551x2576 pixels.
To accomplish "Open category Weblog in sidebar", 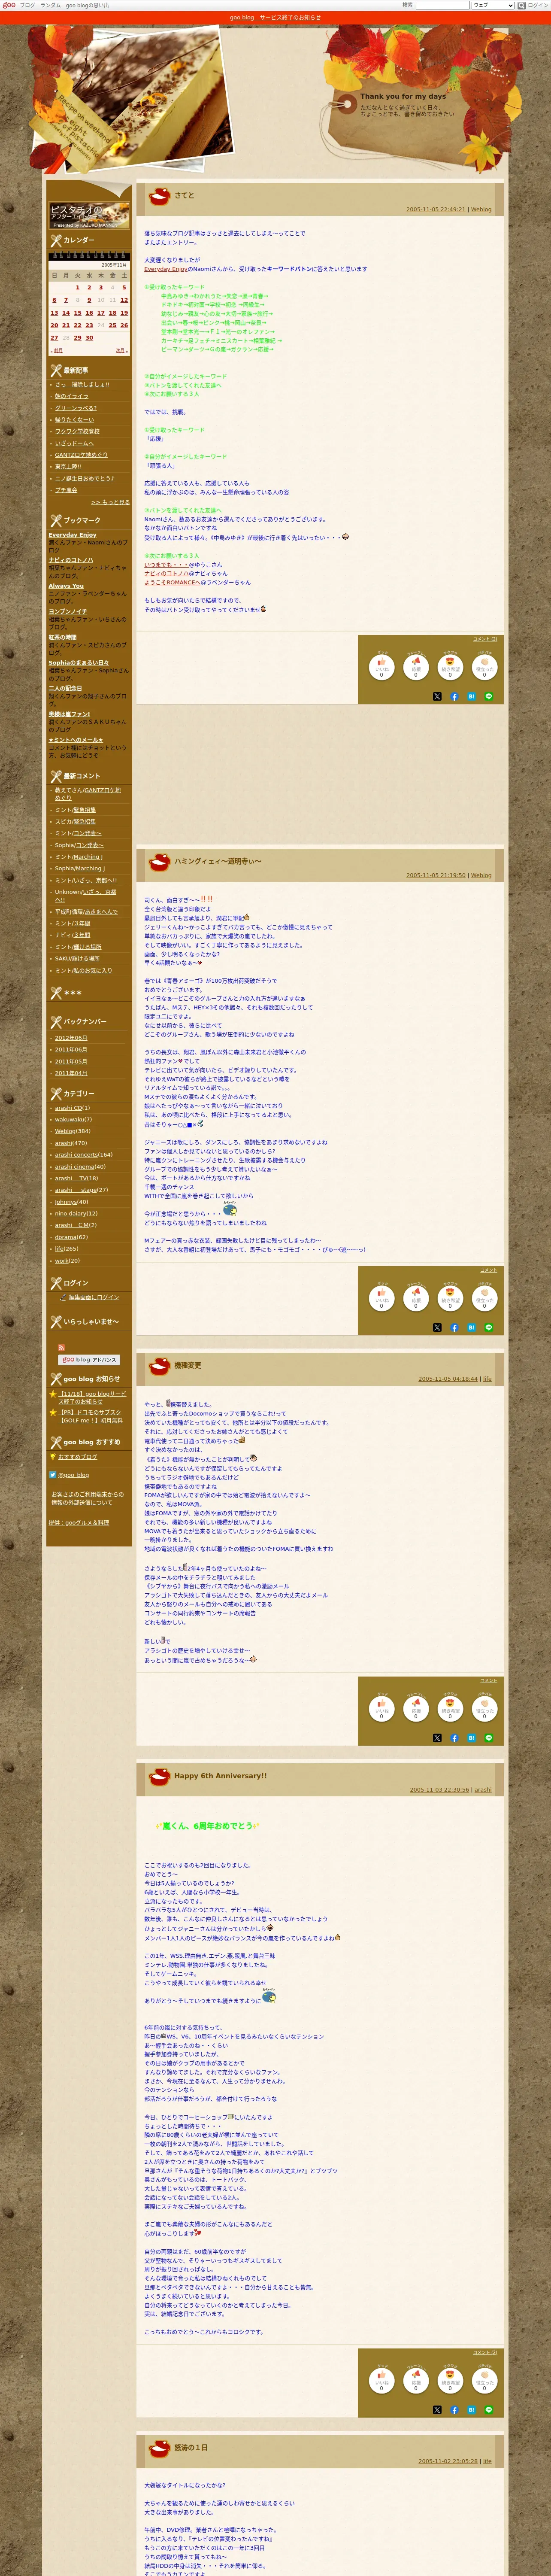I will 65,1131.
